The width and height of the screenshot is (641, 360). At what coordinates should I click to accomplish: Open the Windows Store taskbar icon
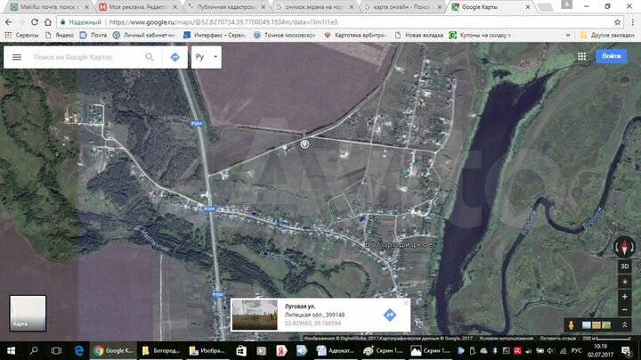[x=241, y=350]
